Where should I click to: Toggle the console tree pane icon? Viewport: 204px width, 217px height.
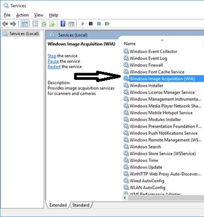(x=25, y=24)
